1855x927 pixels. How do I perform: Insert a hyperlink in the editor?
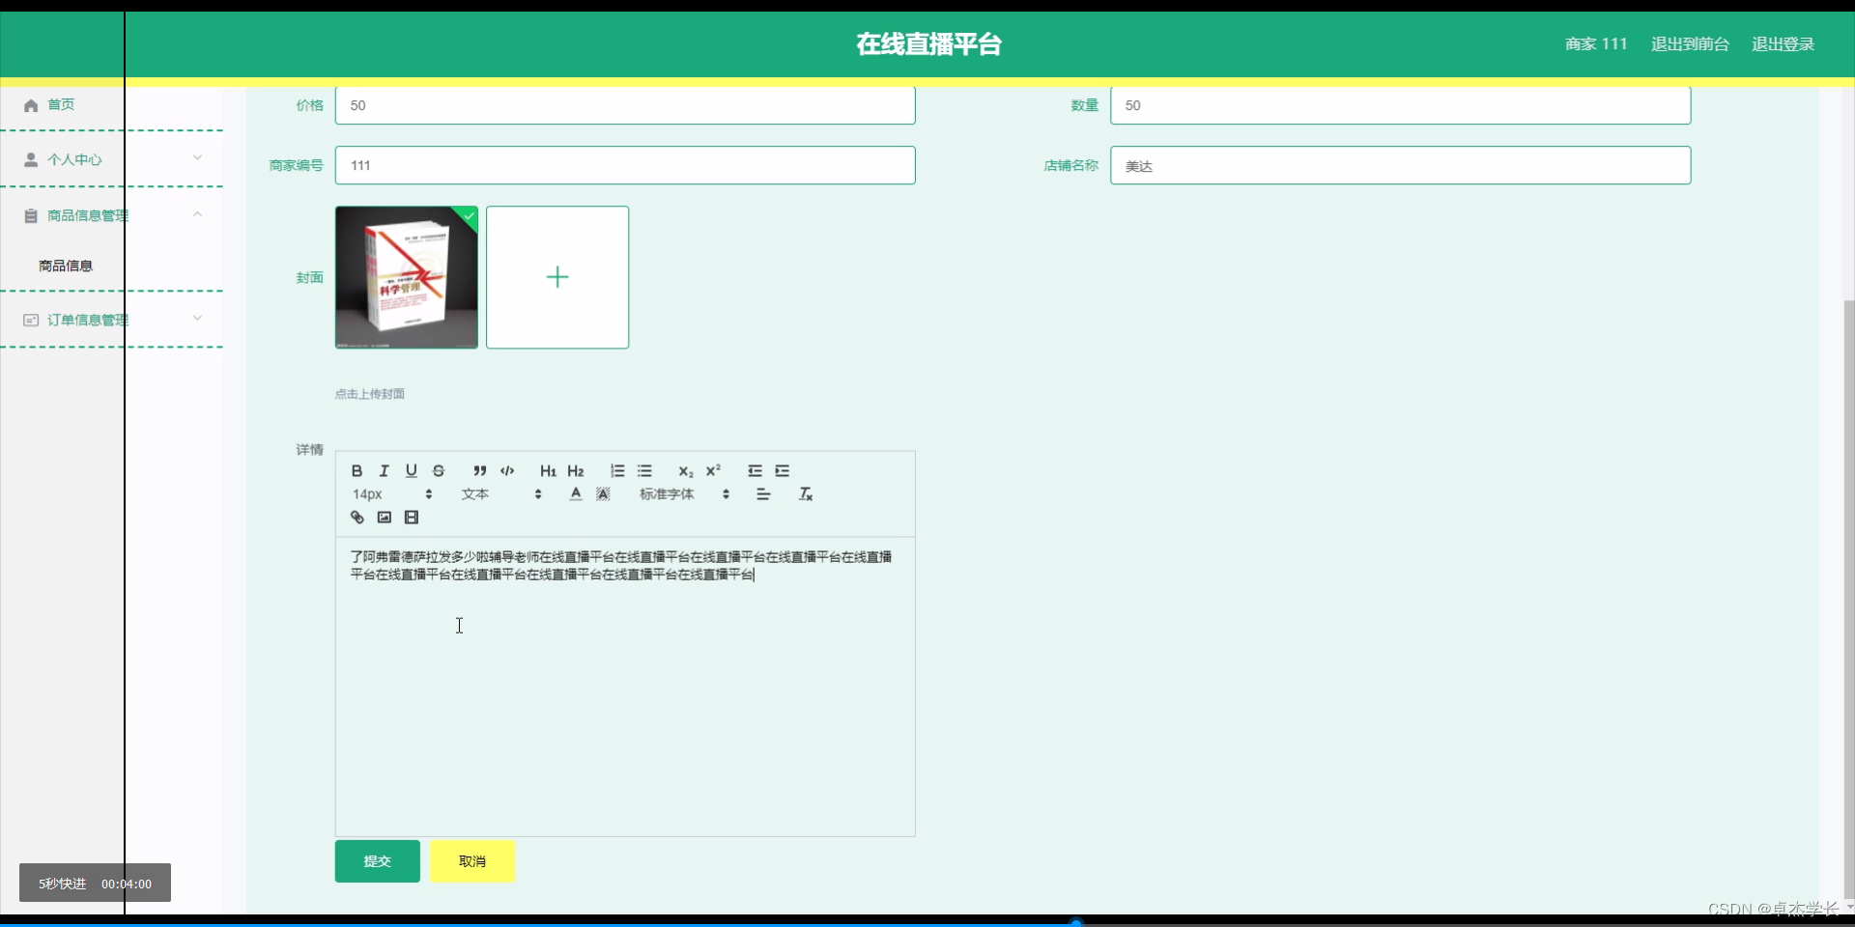pos(356,517)
